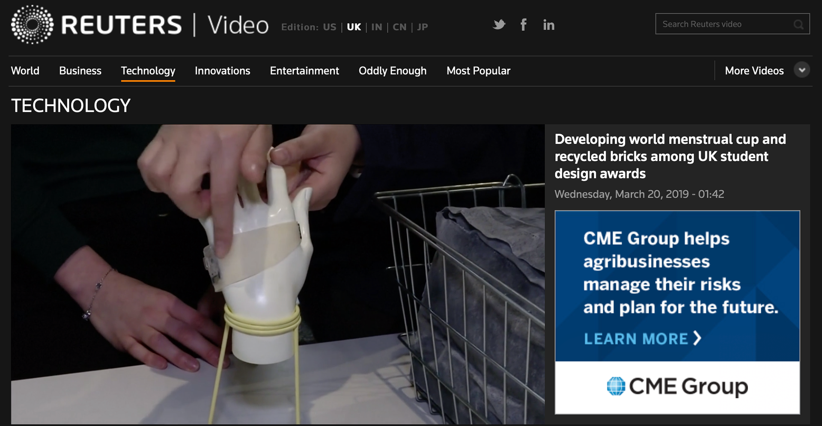822x426 pixels.
Task: Open the More Videos label
Action: (x=754, y=71)
